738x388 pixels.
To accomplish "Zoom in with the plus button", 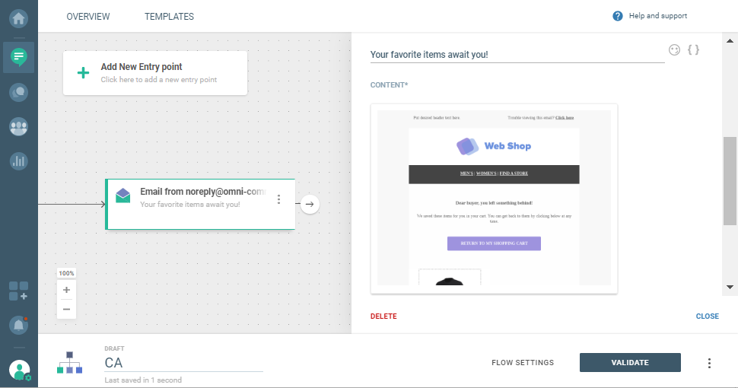I will coord(66,290).
